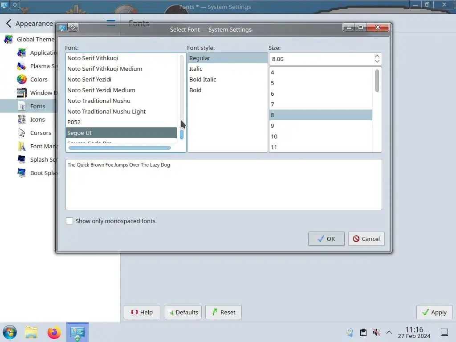Click the show desktop icon on taskbar

coord(444,332)
